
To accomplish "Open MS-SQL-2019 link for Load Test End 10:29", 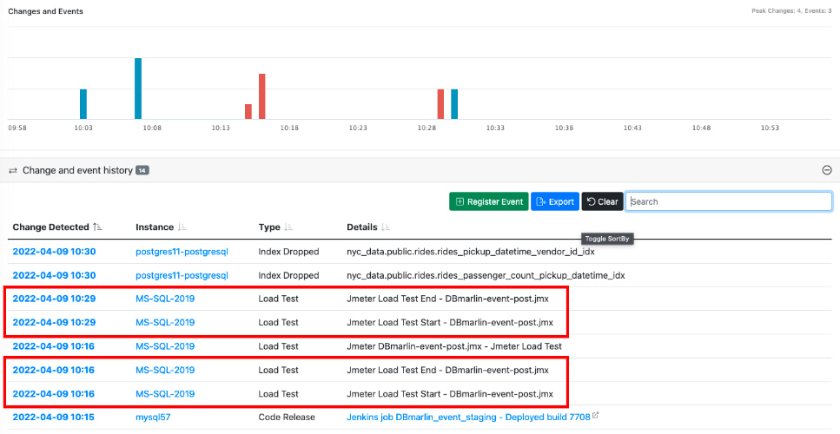I will pyautogui.click(x=165, y=299).
